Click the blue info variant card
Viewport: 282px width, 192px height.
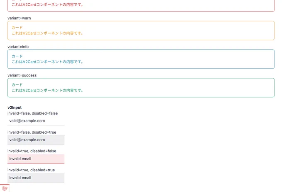click(x=141, y=59)
